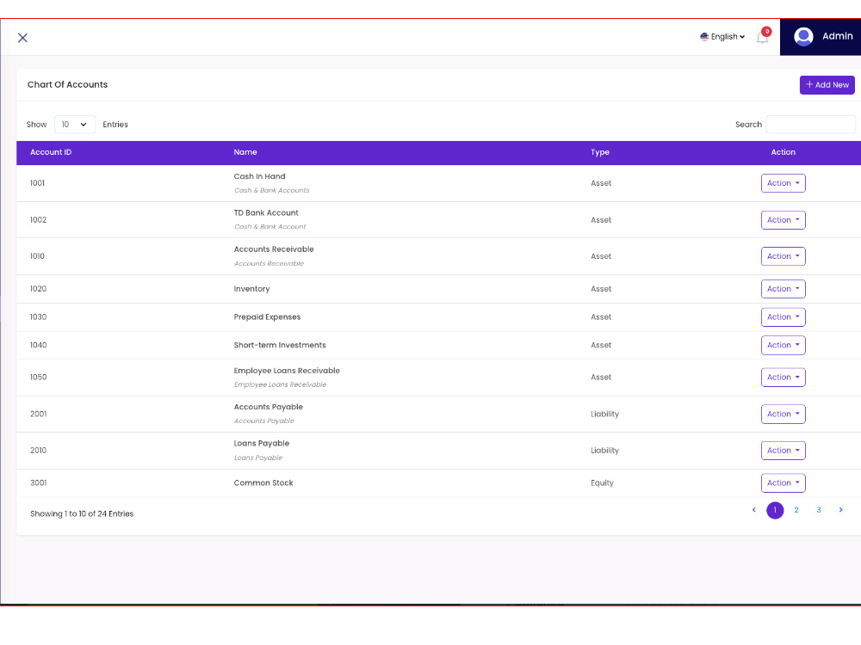Image resolution: width=861 pixels, height=645 pixels.
Task: Open the notifications bell
Action: click(x=762, y=37)
